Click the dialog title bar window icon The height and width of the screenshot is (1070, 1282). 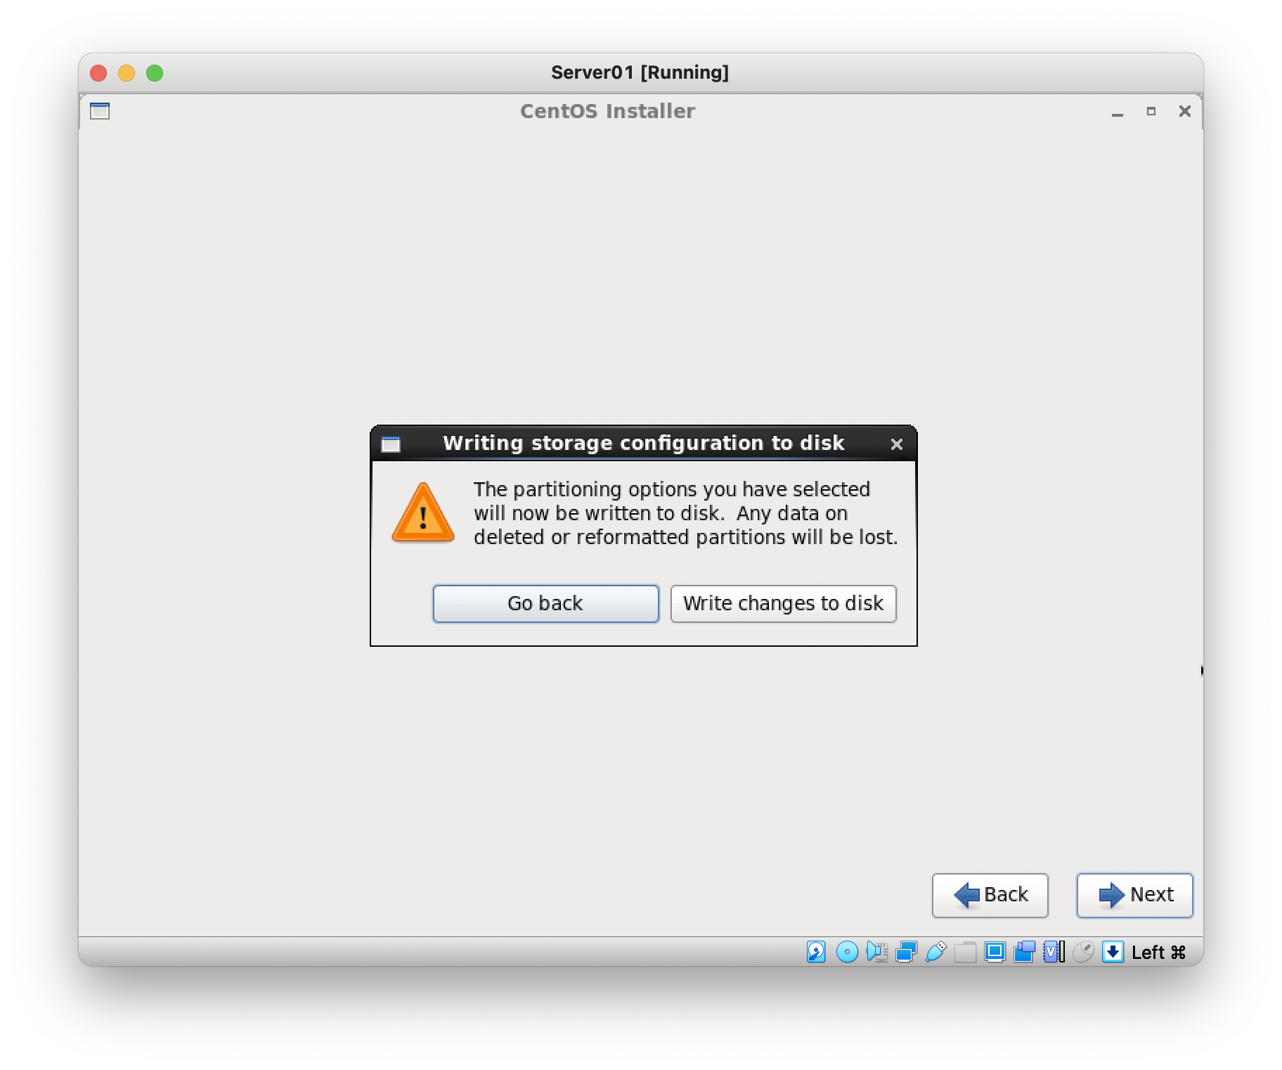coord(391,444)
